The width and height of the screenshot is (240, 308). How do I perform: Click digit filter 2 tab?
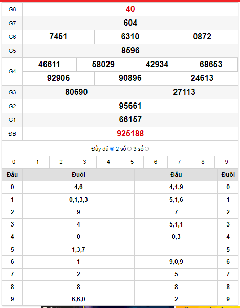pyautogui.click(x=61, y=162)
